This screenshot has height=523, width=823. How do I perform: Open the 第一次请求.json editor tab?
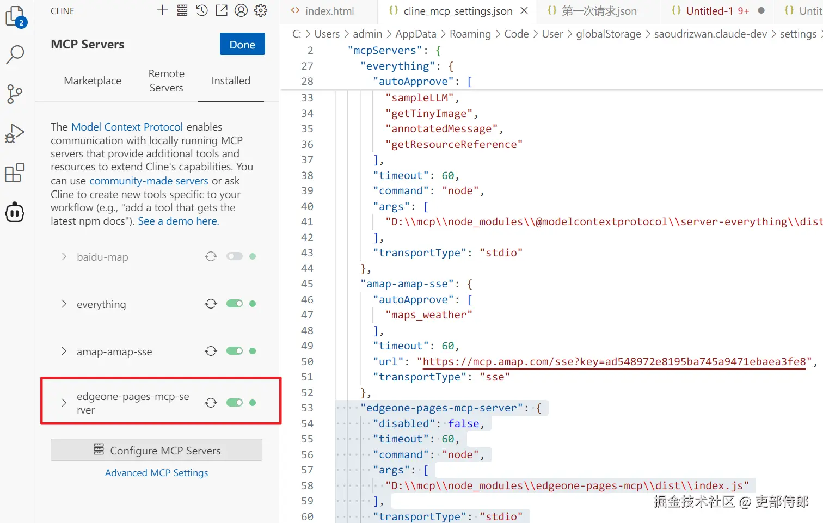[599, 11]
